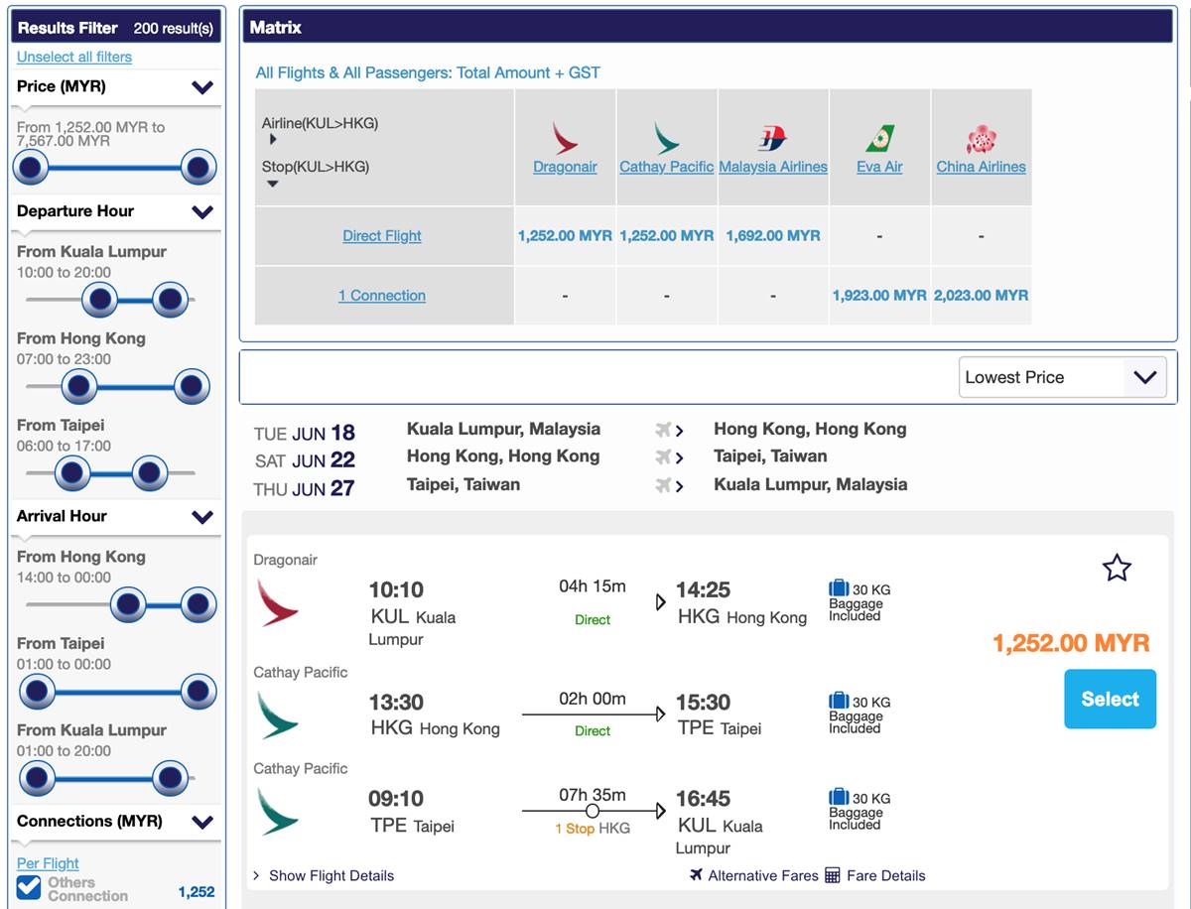Viewport: 1191px width, 909px height.
Task: Click the baggage icon on the HKG–TPE flight
Action: tap(839, 701)
